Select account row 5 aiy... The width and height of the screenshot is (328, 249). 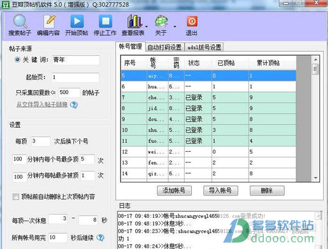coord(208,75)
